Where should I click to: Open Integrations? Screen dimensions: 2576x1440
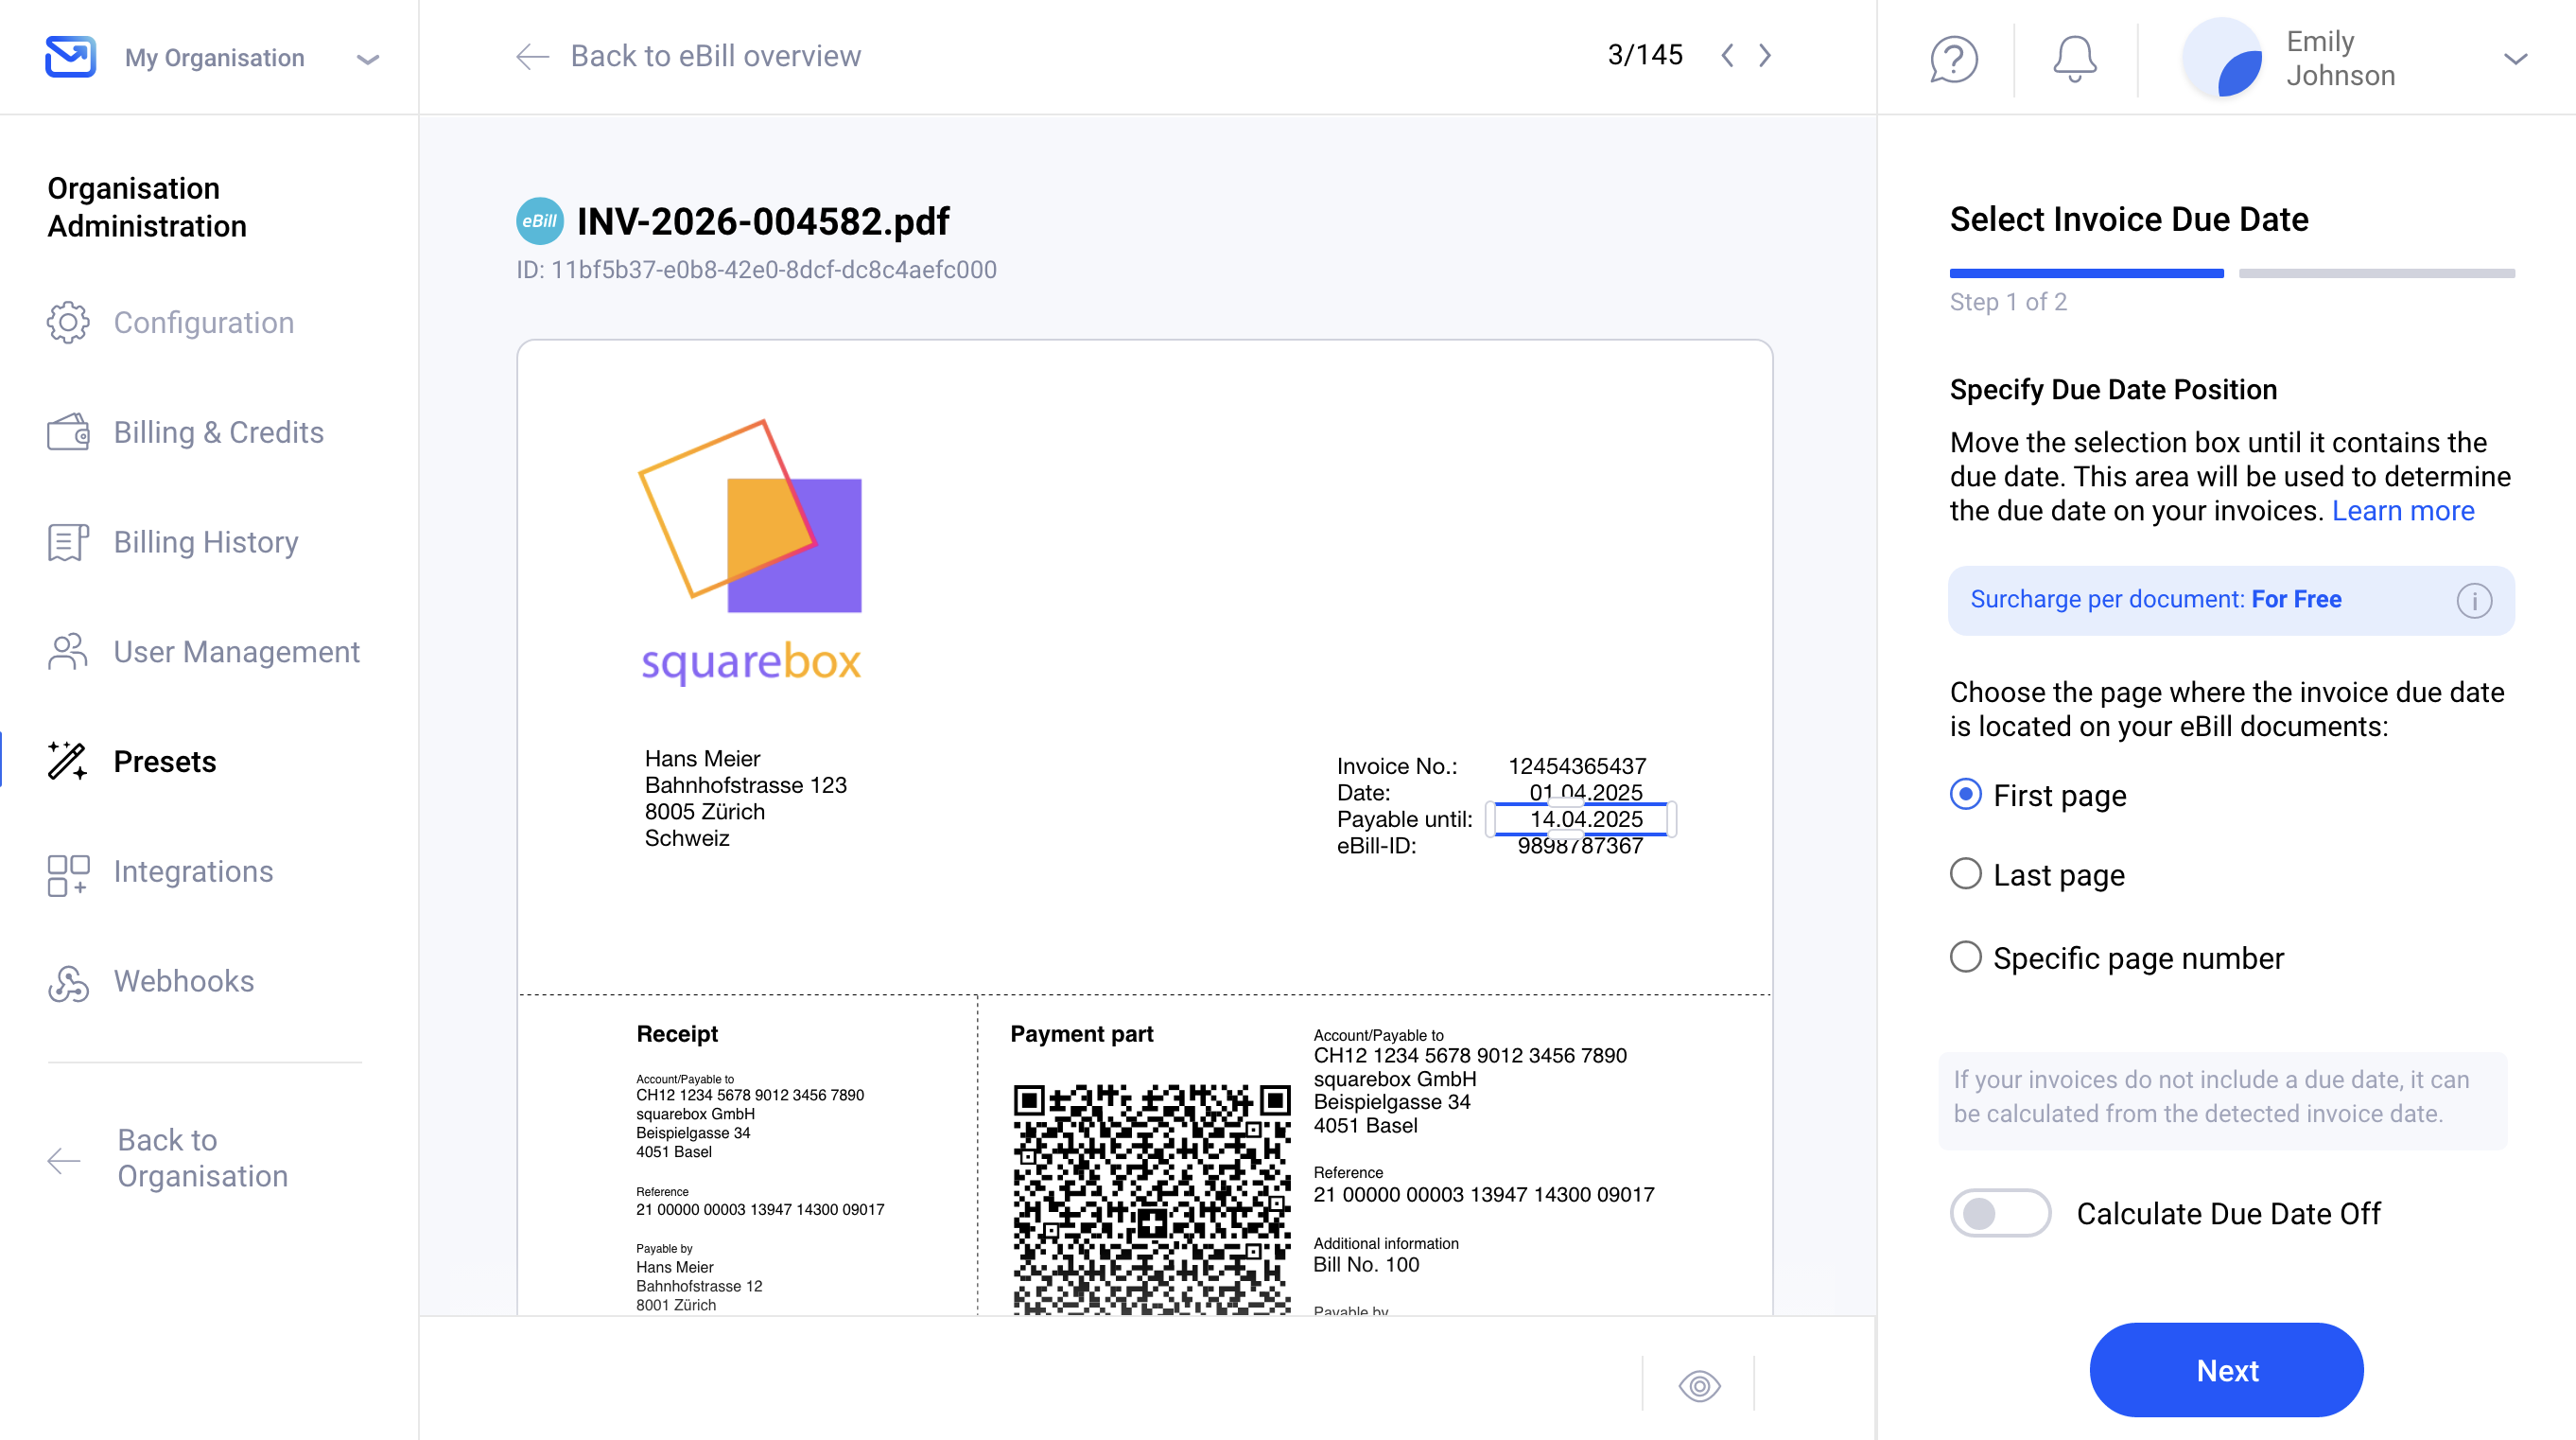[x=193, y=870]
